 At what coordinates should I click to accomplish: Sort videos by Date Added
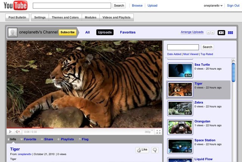coord(174,54)
